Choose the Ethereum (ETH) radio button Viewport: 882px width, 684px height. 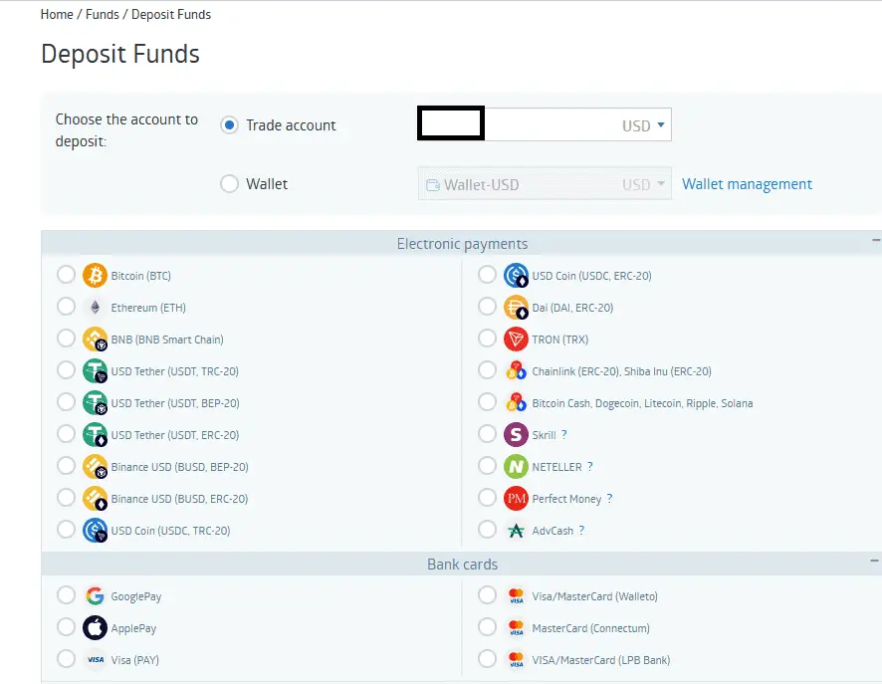(66, 307)
